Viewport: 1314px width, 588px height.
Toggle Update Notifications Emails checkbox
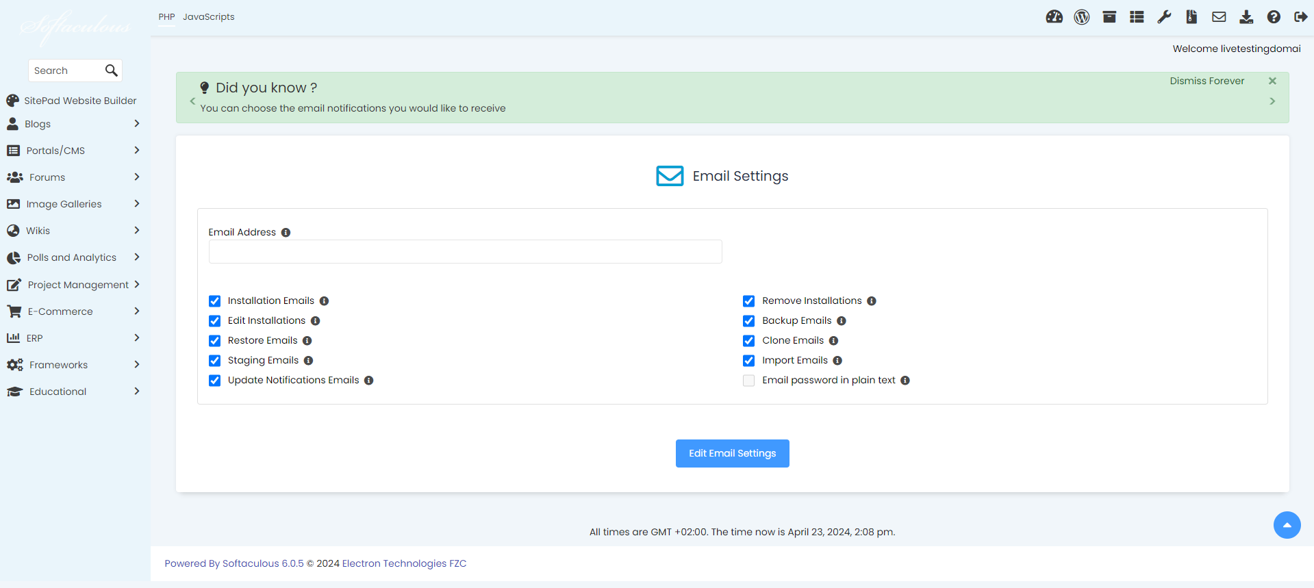coord(215,381)
